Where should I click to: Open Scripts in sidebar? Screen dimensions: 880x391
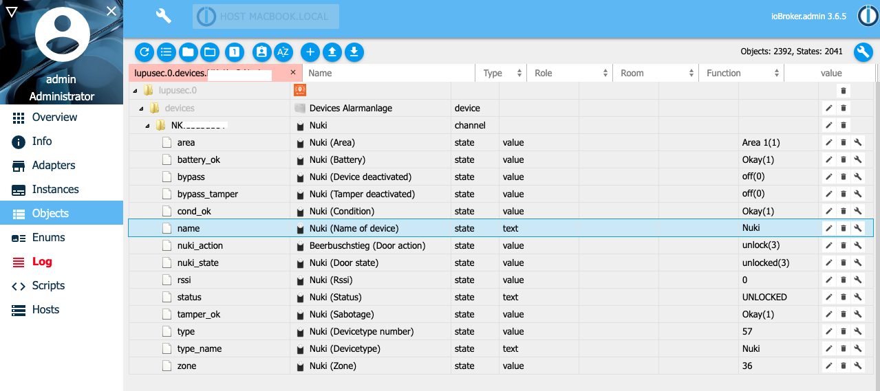61,285
